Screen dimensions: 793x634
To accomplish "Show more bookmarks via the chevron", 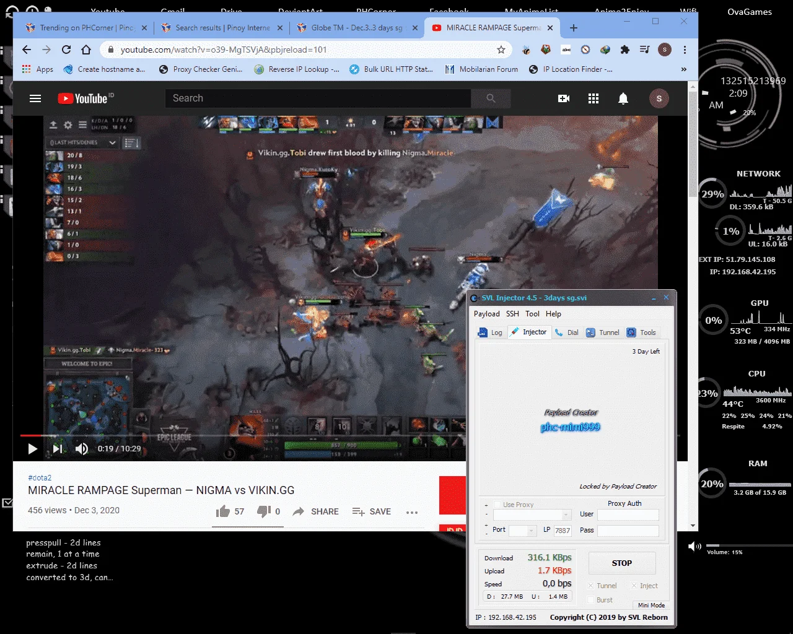I will [683, 69].
